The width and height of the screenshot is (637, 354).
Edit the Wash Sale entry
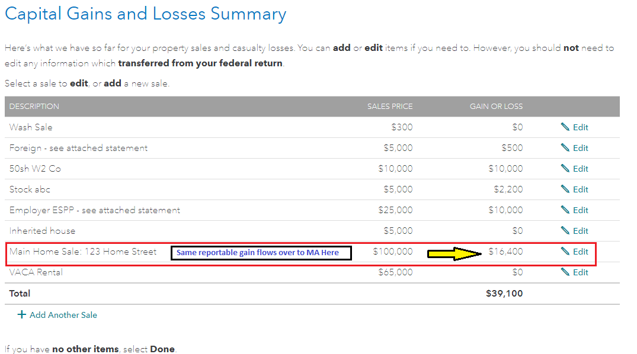(x=580, y=127)
